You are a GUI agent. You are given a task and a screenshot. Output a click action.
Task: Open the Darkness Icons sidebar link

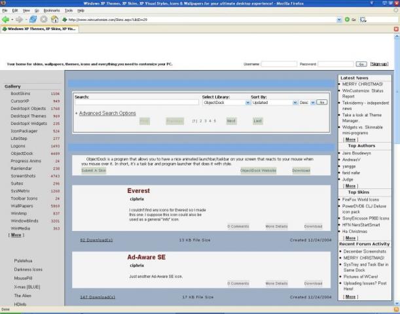[x=28, y=270]
